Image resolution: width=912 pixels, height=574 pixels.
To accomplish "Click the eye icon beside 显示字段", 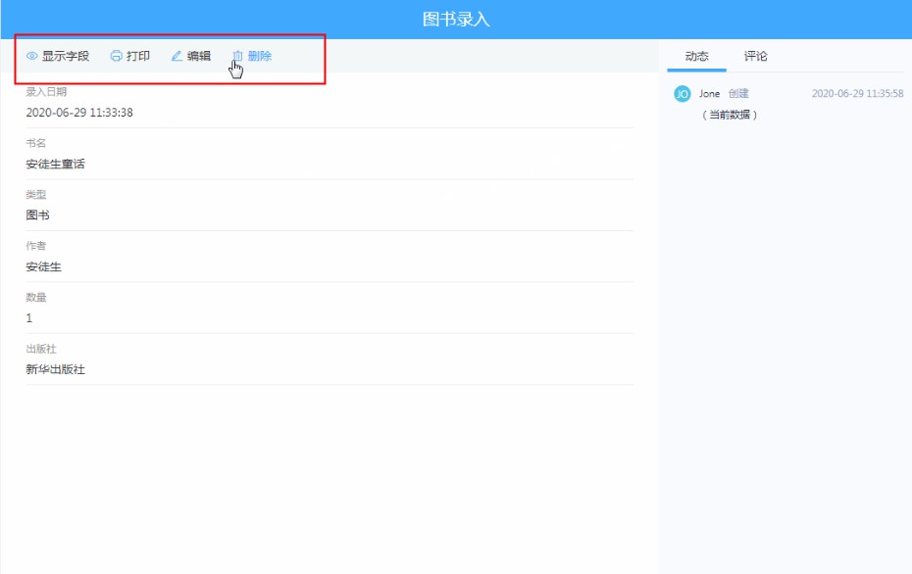I will click(31, 57).
